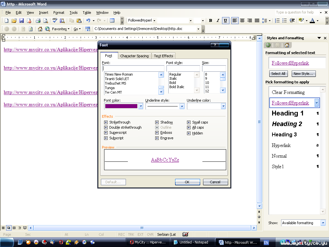Open Underline color dropdown
The width and height of the screenshot is (329, 247).
[x=223, y=106]
